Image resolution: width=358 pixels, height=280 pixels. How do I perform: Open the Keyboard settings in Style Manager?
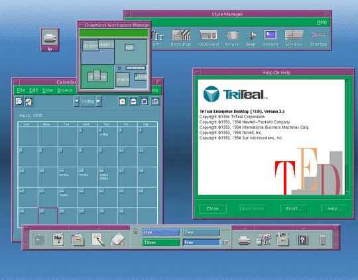(208, 38)
